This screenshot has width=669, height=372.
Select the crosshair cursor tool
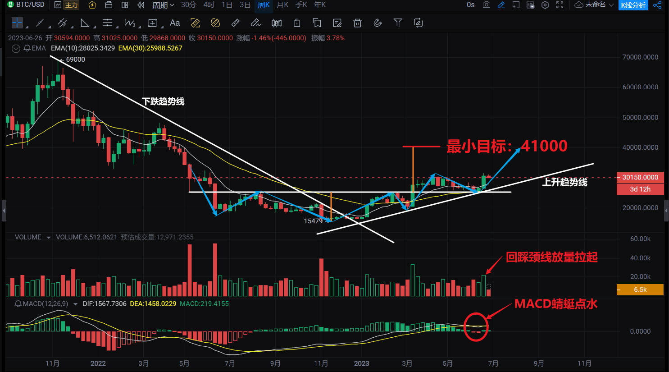pyautogui.click(x=17, y=23)
